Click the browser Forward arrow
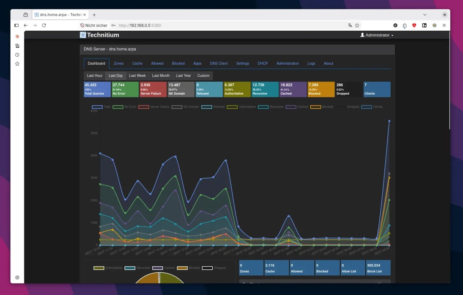The image size is (463, 295). pyautogui.click(x=35, y=25)
